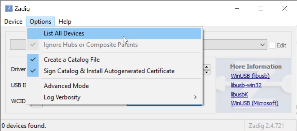Close the Zadig window
The width and height of the screenshot is (297, 131).
click(285, 9)
